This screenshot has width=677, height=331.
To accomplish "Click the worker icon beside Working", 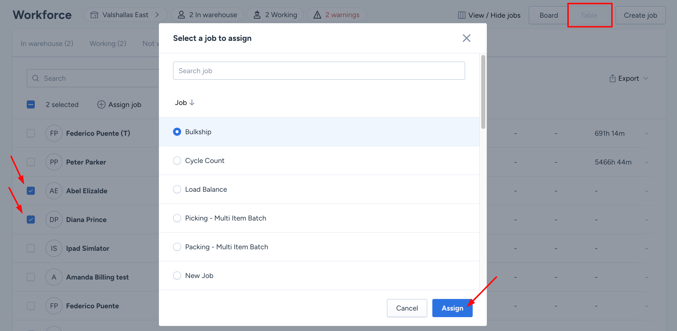I will (x=257, y=15).
